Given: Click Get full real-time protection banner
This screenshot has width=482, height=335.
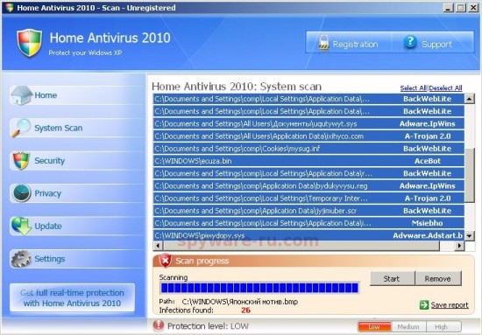Looking at the screenshot, I should (x=72, y=298).
